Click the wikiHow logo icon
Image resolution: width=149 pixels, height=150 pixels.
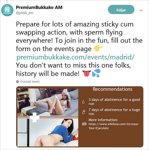click(84, 124)
